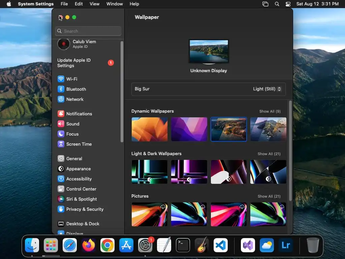Viewport: 345px width, 259px height.
Task: Click the Unknown Display preview
Action: [209, 52]
